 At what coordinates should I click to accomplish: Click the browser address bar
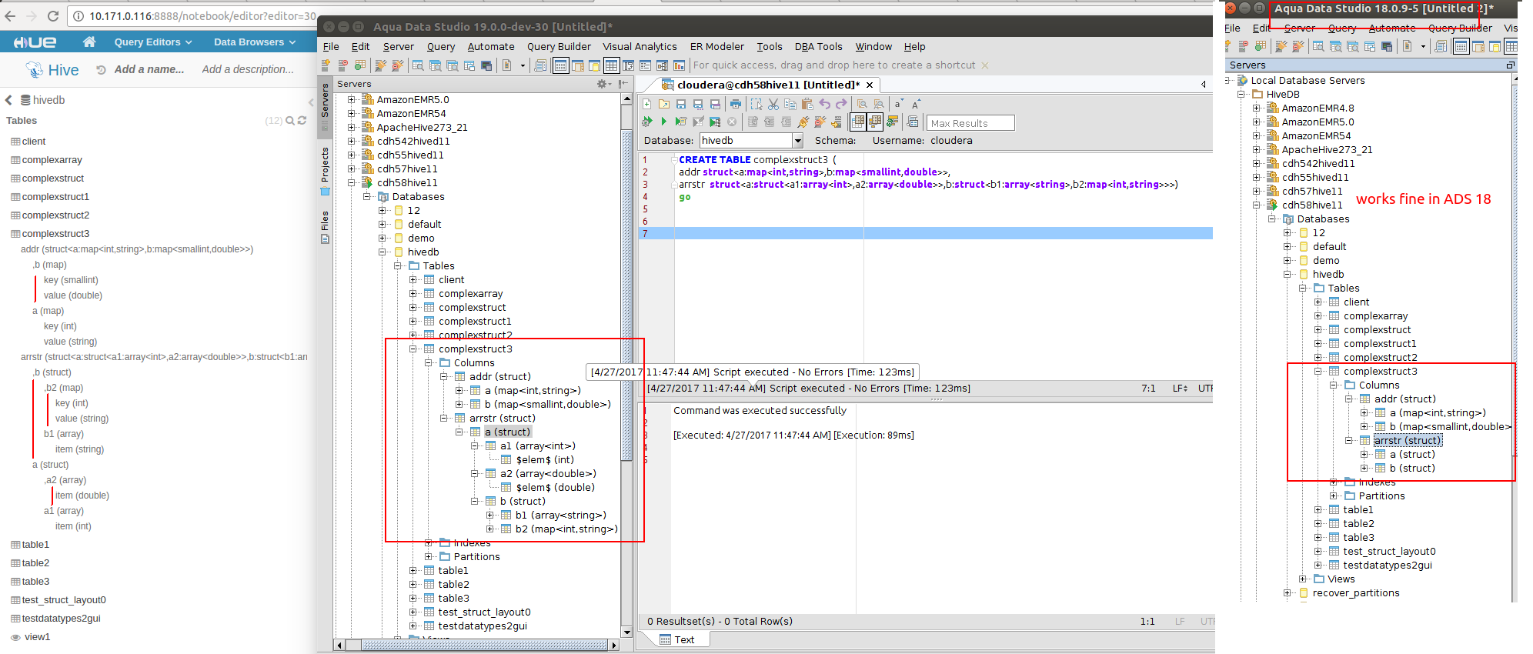point(192,15)
